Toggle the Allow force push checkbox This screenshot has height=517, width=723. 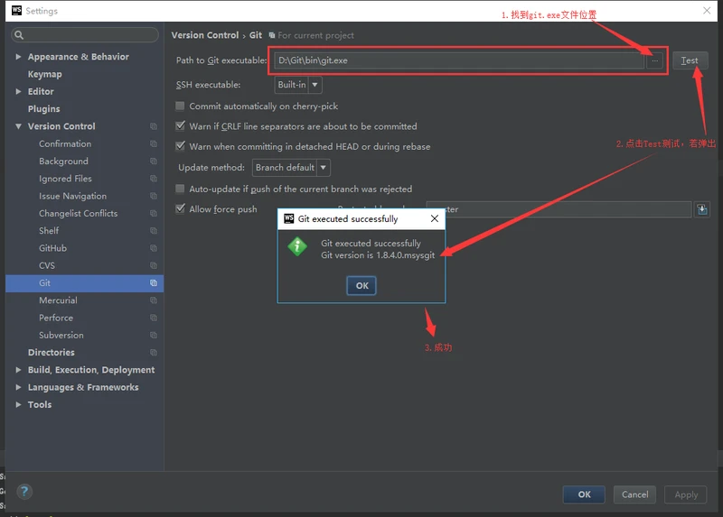pyautogui.click(x=180, y=208)
